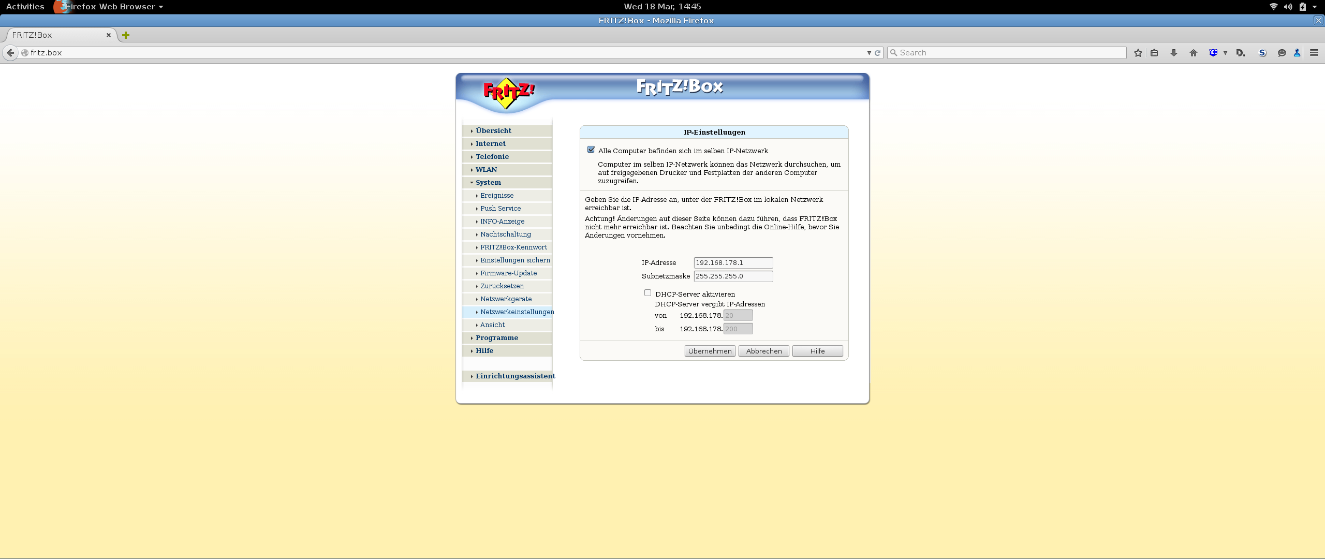The height and width of the screenshot is (559, 1325).
Task: Click the bookmark star icon
Action: (1138, 53)
